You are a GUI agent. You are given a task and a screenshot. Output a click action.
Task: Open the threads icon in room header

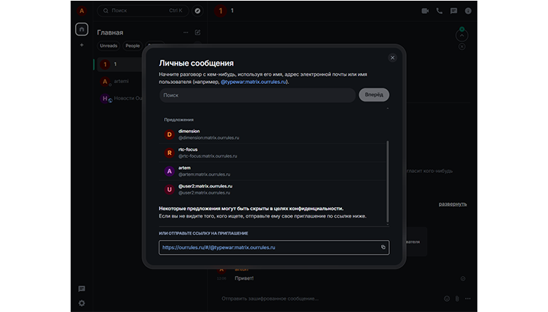[x=453, y=11]
